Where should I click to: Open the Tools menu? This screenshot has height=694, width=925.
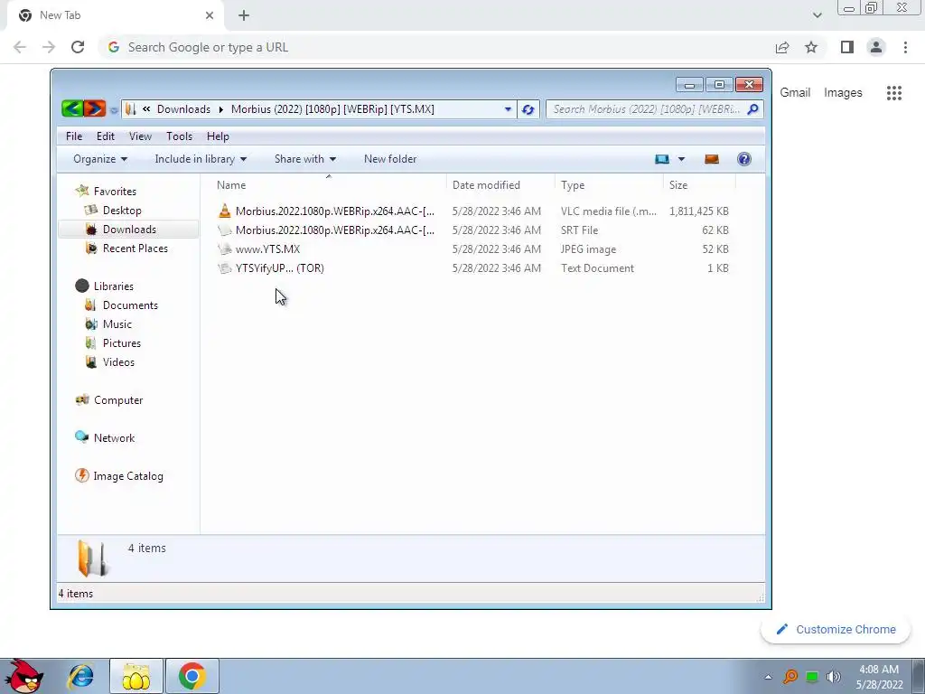pyautogui.click(x=180, y=136)
